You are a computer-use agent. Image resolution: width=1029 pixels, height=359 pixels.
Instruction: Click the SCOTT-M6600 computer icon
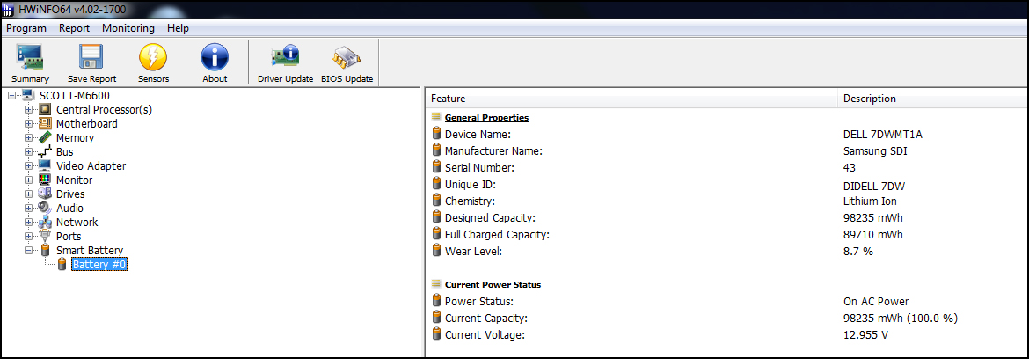click(28, 96)
